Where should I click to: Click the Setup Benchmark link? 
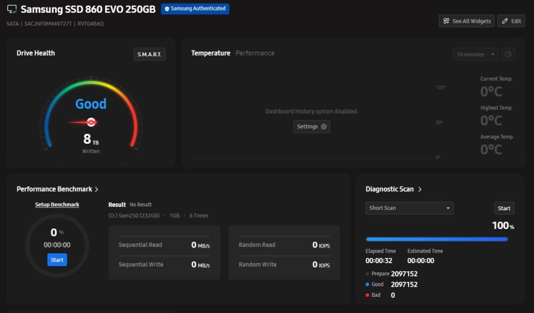pyautogui.click(x=57, y=205)
